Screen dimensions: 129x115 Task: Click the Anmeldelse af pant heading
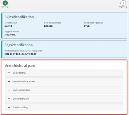pos(20,66)
